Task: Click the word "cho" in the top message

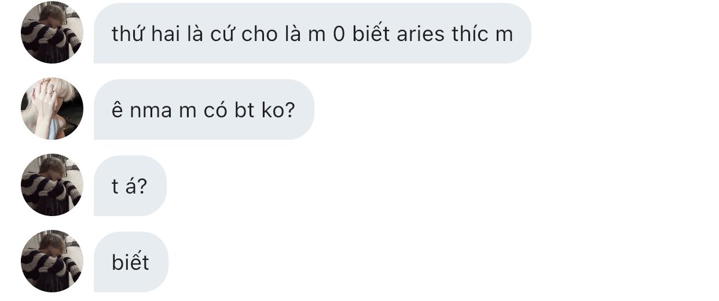Action: click(x=260, y=34)
